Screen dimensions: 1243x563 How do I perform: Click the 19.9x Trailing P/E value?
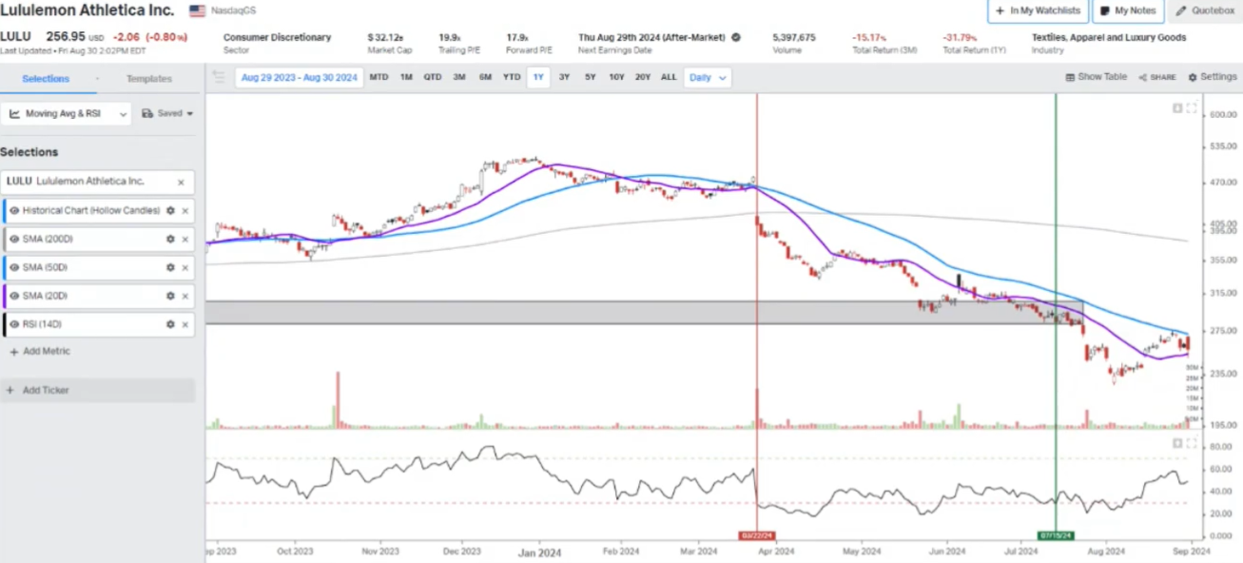pos(449,37)
